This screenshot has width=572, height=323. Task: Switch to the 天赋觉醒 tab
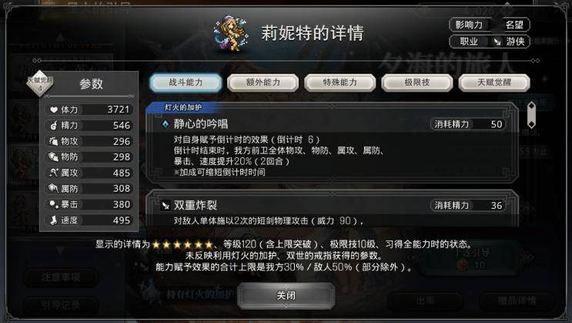[494, 82]
